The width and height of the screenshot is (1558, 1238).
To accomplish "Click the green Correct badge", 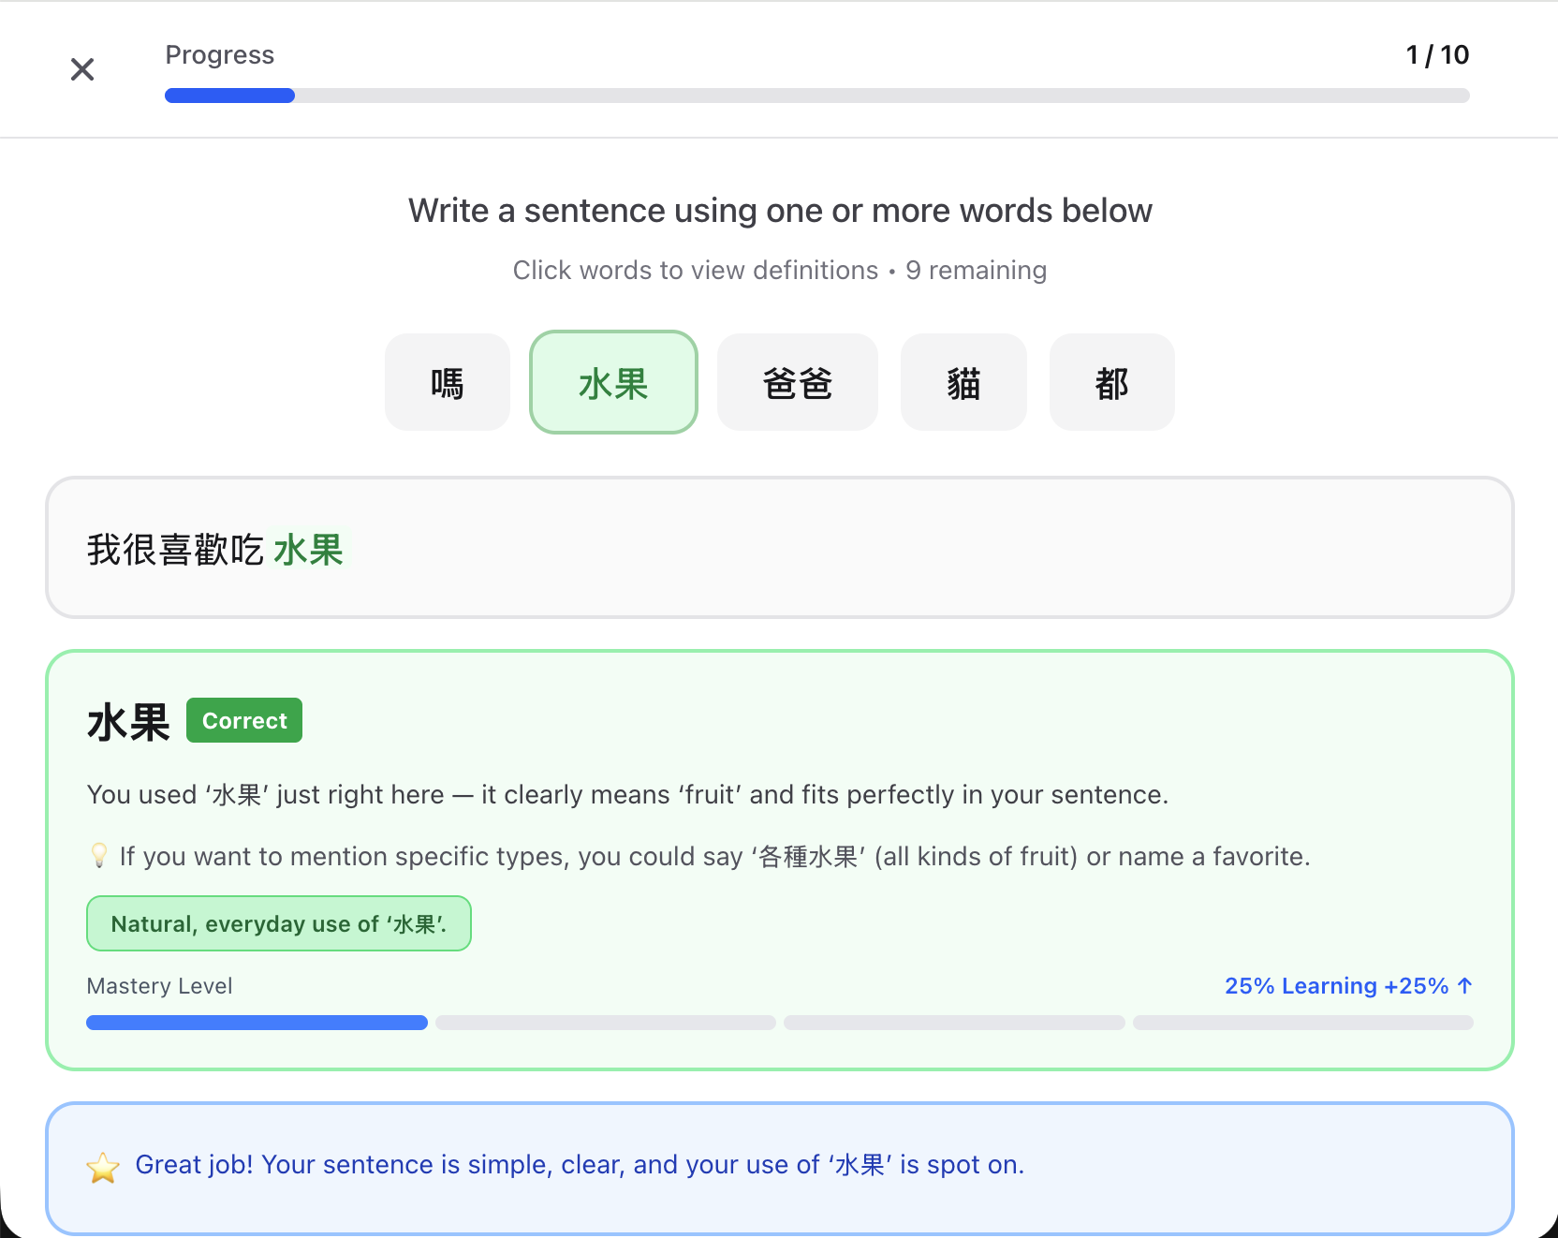I will tap(244, 720).
